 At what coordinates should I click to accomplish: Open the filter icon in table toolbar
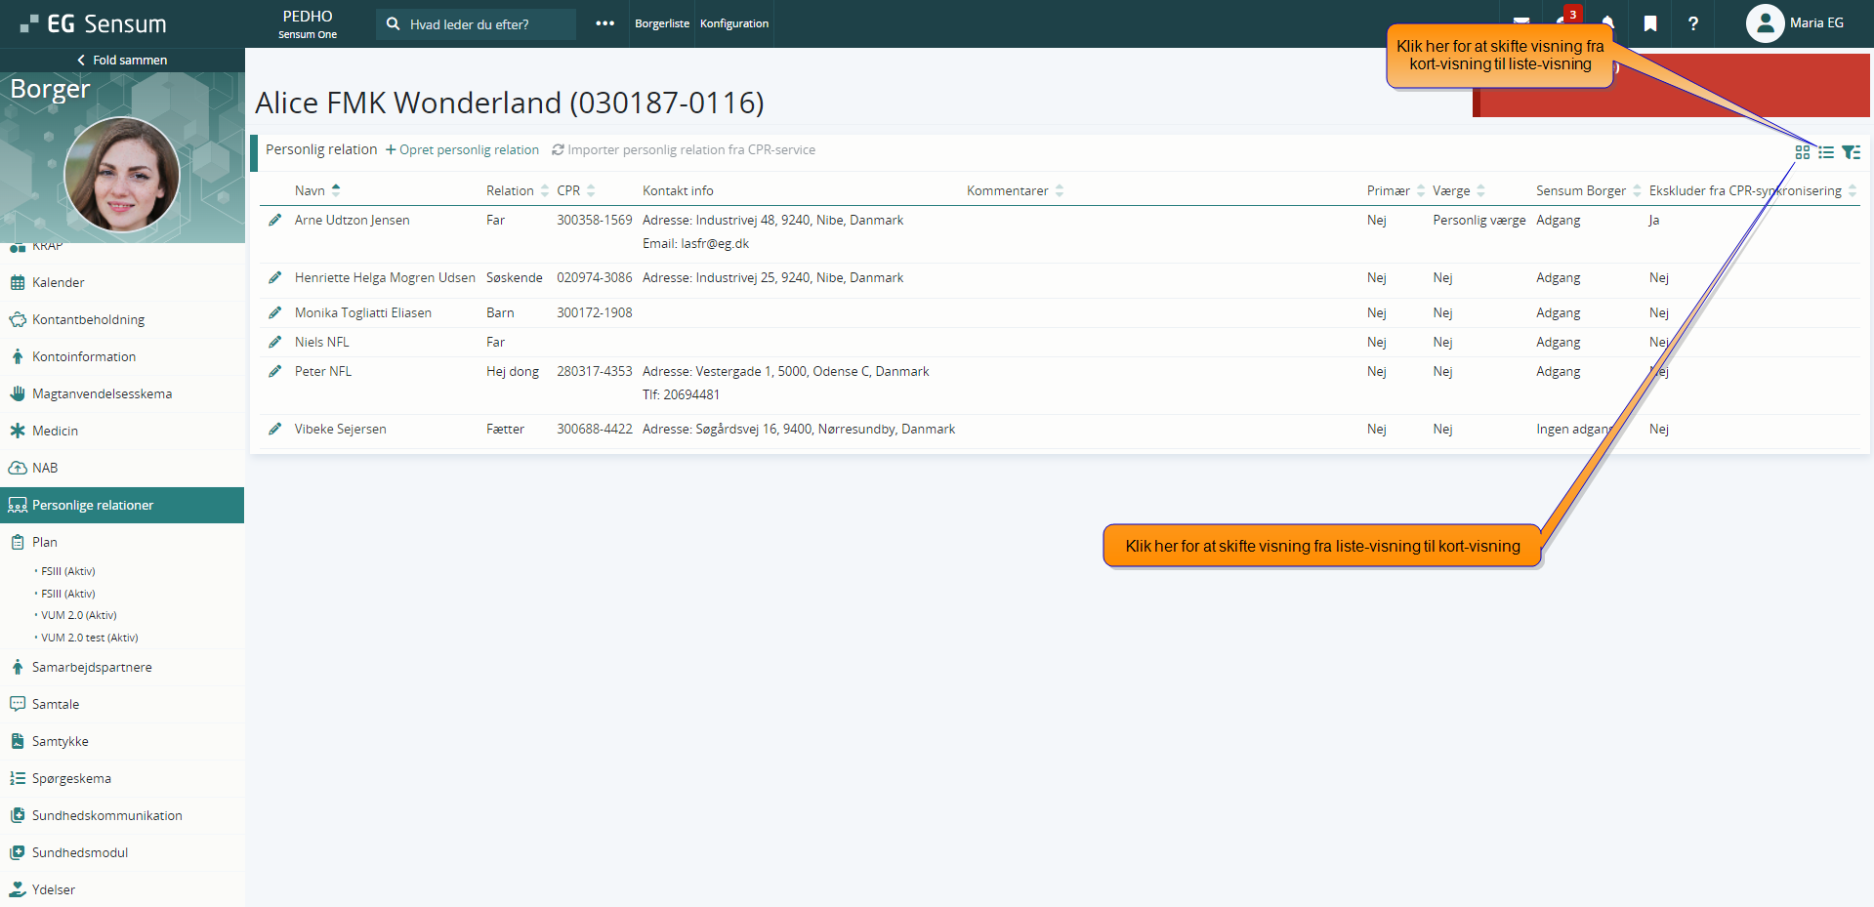pos(1851,152)
